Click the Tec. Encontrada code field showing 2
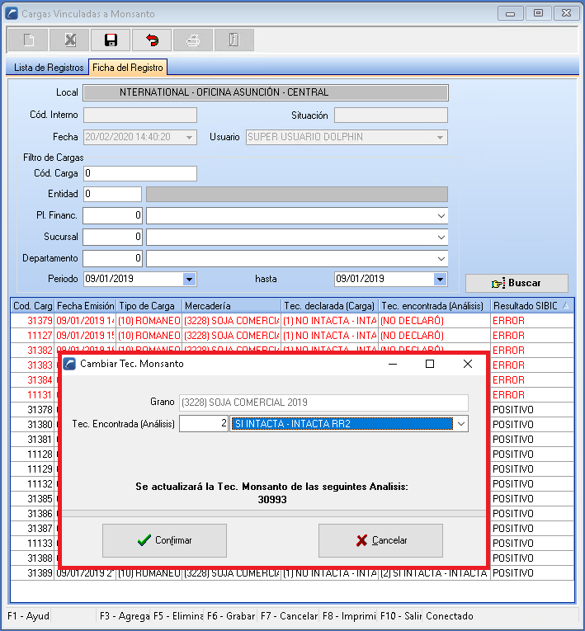 [204, 424]
